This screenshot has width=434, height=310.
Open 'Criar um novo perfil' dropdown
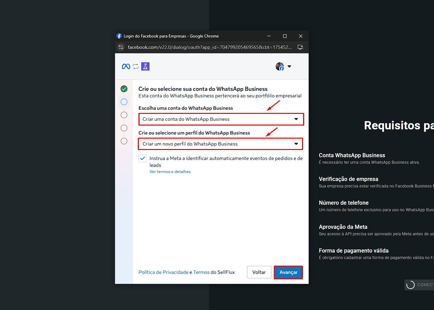point(220,144)
